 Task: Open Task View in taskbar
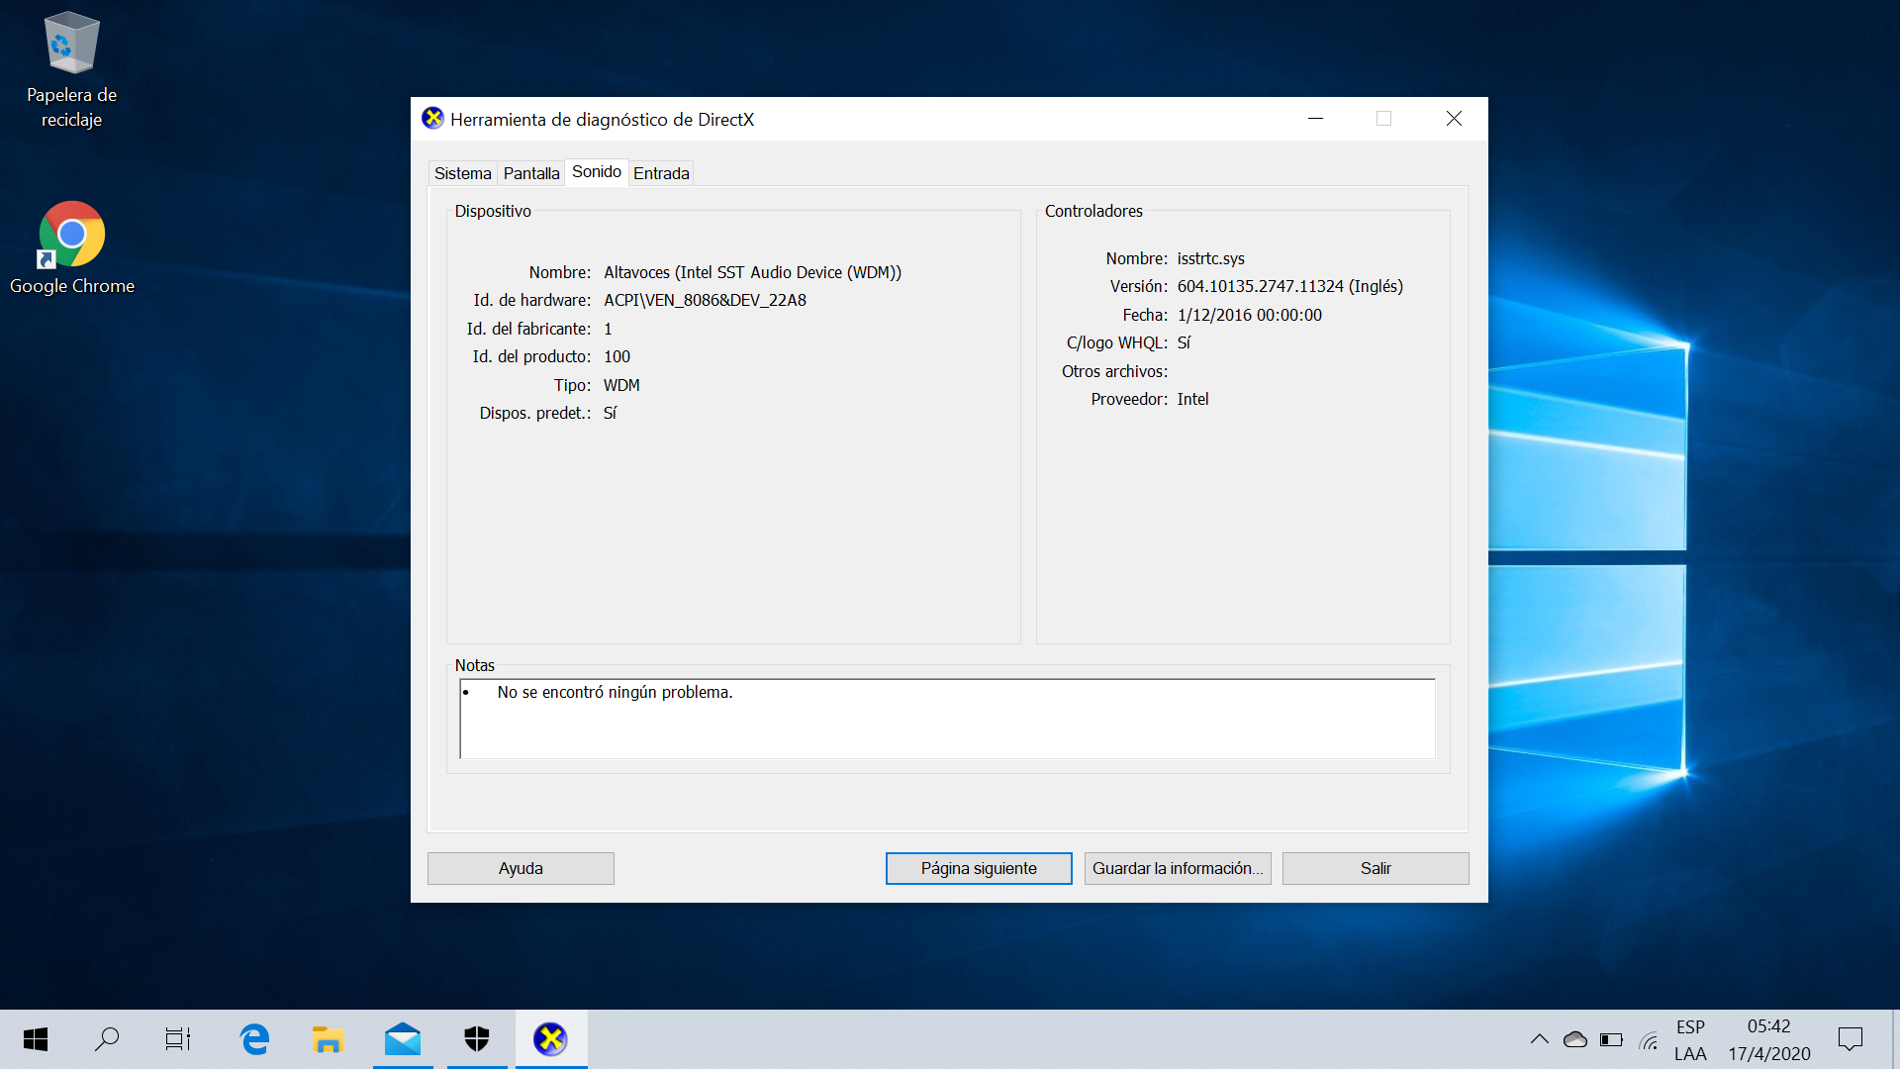tap(178, 1039)
